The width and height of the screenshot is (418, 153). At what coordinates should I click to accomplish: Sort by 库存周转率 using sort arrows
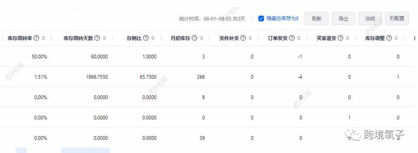(x=43, y=38)
